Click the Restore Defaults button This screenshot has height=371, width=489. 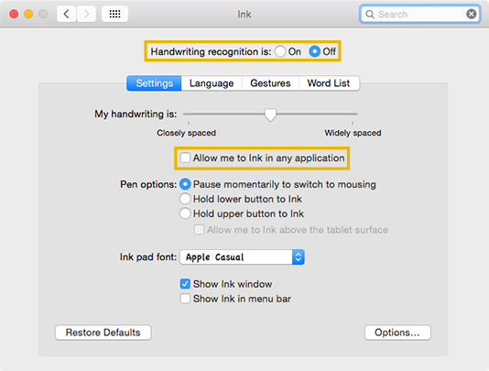pyautogui.click(x=103, y=333)
